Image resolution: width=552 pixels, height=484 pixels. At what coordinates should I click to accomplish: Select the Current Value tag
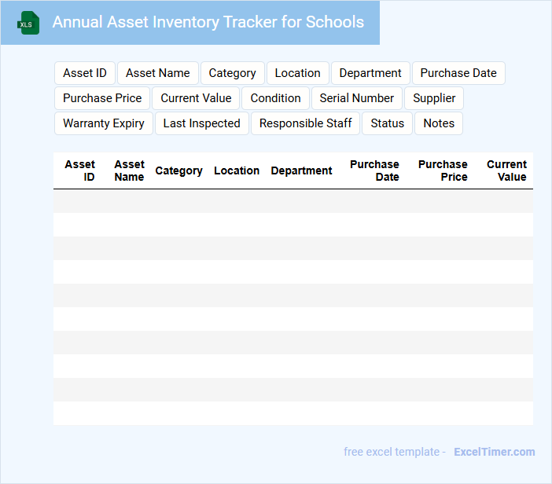pyautogui.click(x=196, y=98)
